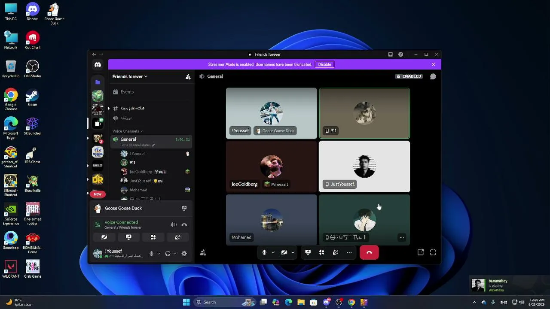Click the 911 participant tile

[364, 113]
